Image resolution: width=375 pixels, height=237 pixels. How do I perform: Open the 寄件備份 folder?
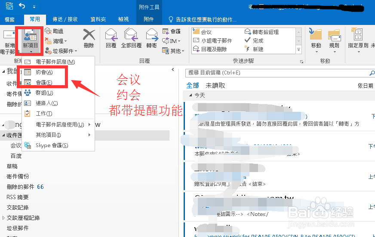(18, 176)
